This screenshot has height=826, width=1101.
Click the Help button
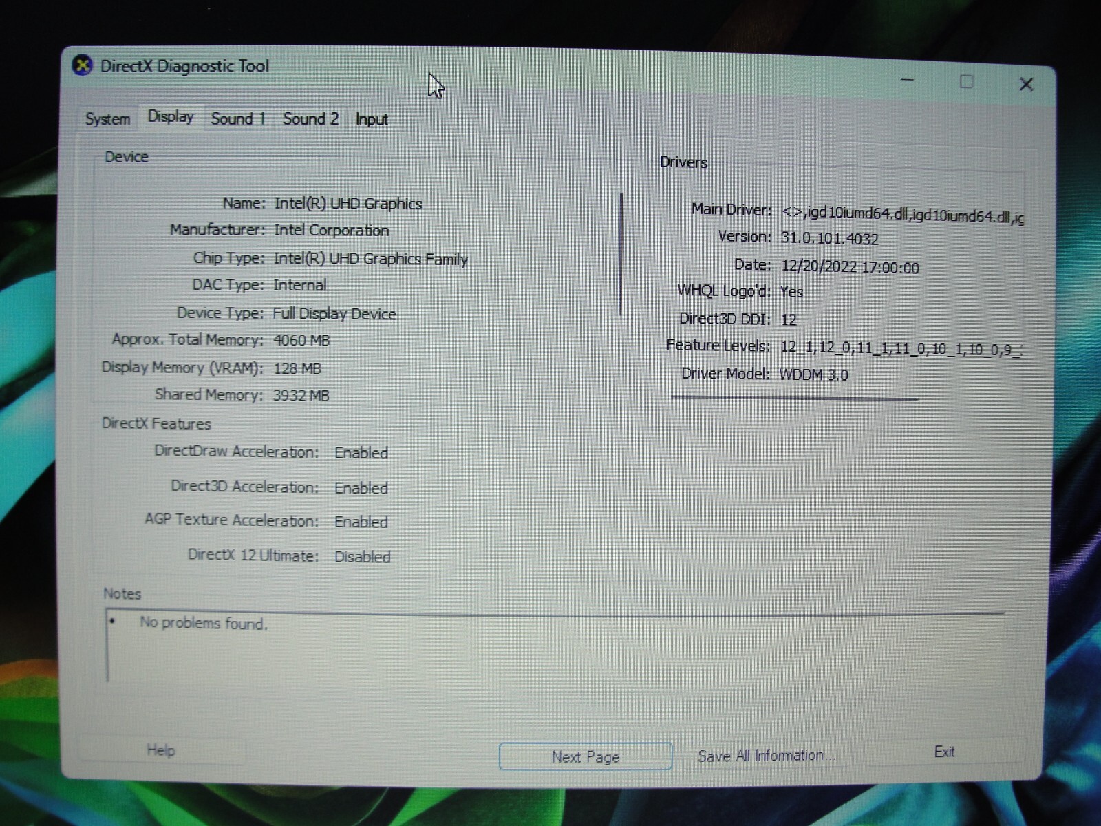tap(161, 750)
